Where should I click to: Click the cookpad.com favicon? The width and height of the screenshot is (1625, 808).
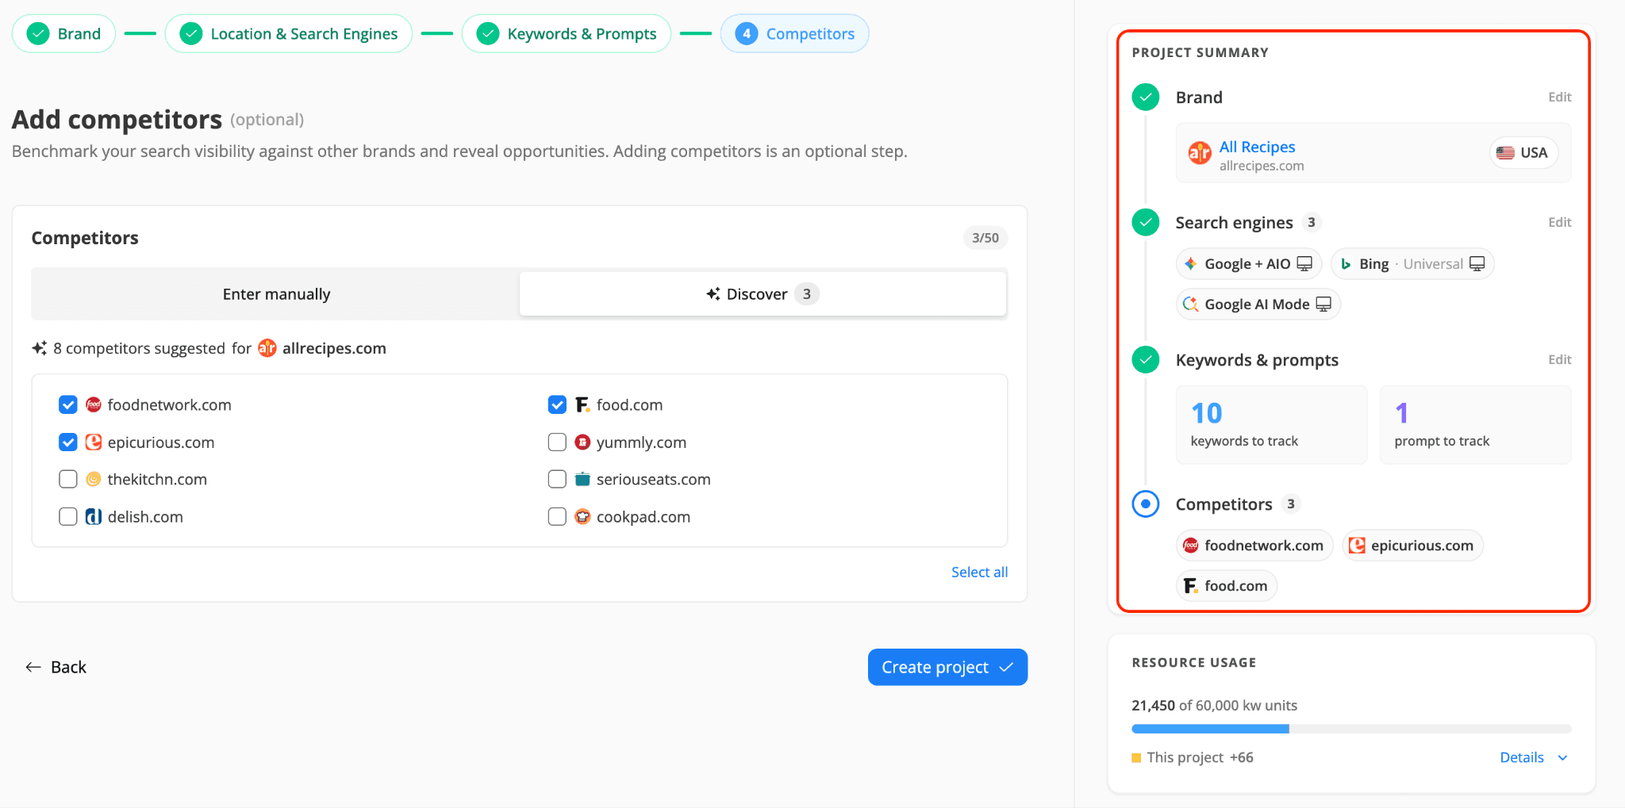[582, 517]
